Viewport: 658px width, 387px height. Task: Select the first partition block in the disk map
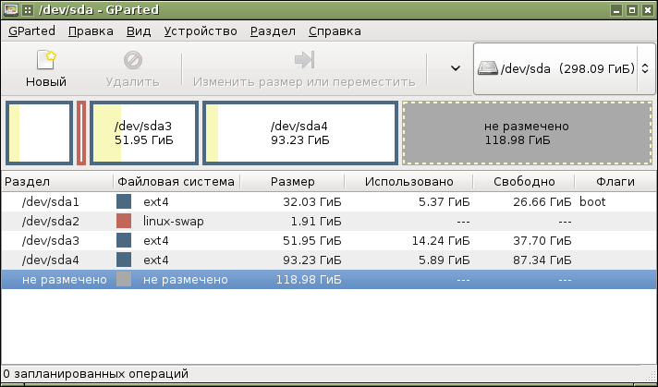pos(39,133)
